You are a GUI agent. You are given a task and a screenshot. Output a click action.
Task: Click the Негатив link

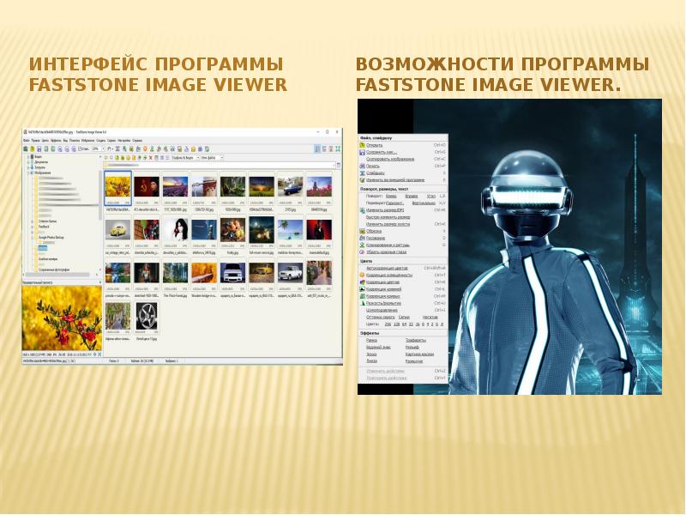tap(430, 317)
